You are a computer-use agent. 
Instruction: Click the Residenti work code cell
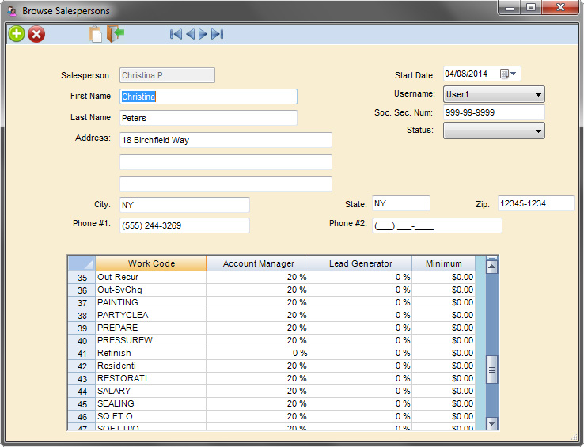pos(151,366)
